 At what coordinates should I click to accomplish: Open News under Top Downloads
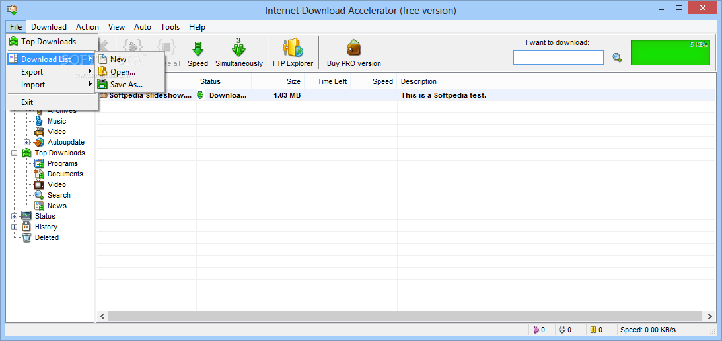[57, 206]
